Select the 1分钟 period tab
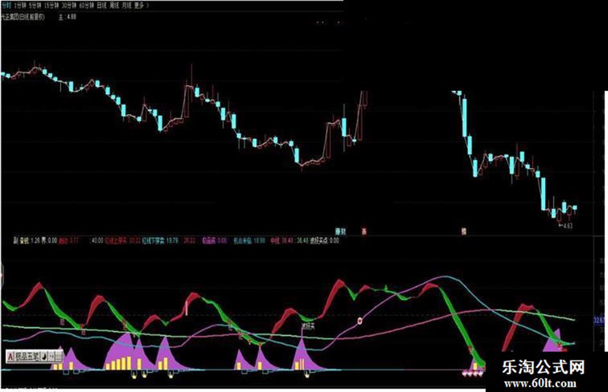The width and height of the screenshot is (608, 392). click(x=20, y=6)
